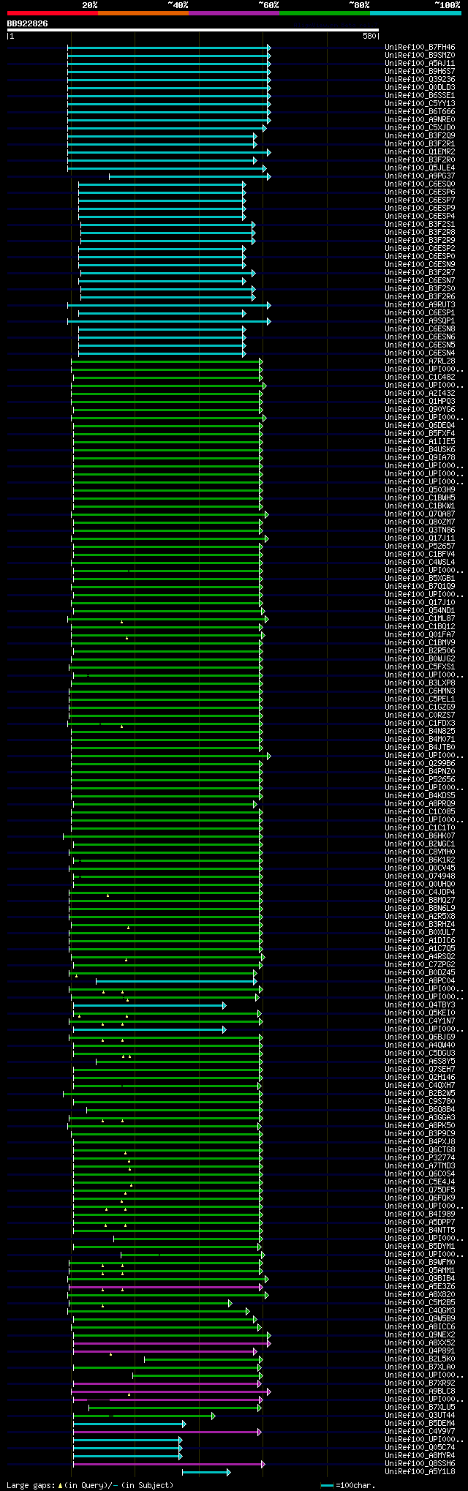This screenshot has width=468, height=1491.
Task: Select the label UniRef100_A5E3Z6
Action: pyautogui.click(x=420, y=1286)
